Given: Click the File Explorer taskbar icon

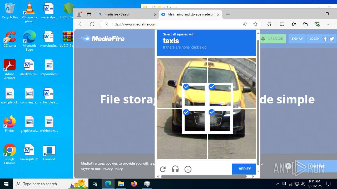Looking at the screenshot, I should [121, 184].
